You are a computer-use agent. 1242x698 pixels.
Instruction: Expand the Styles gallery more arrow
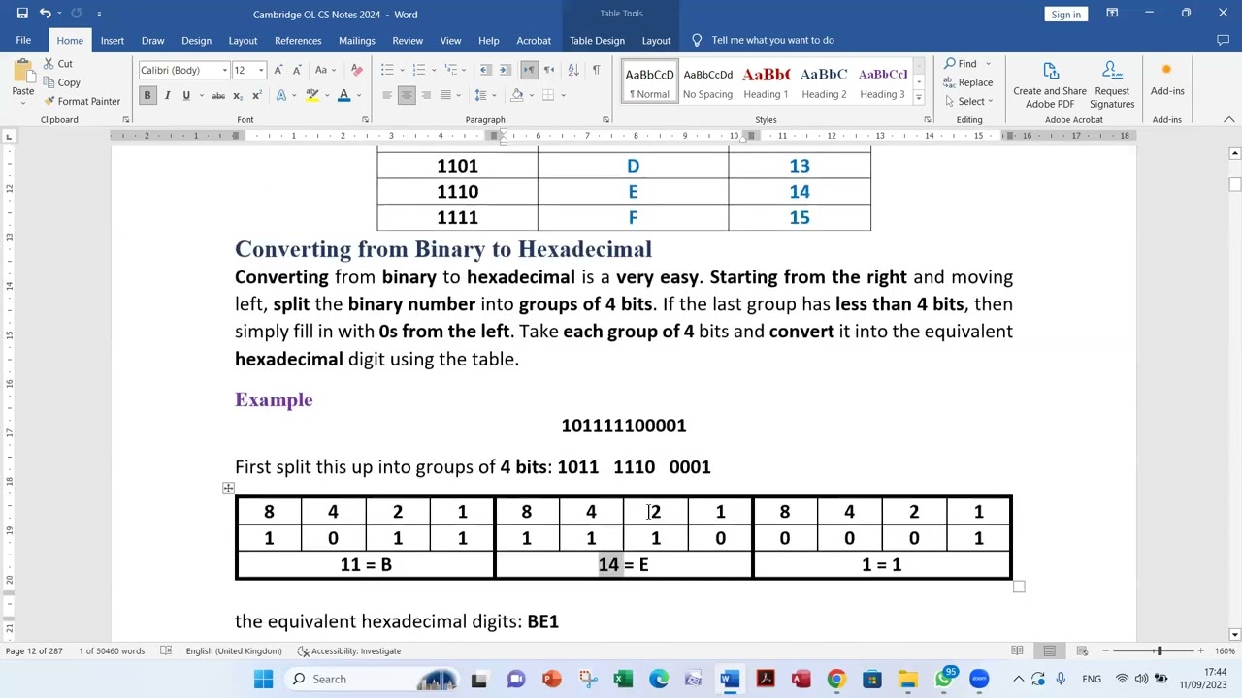(x=918, y=97)
